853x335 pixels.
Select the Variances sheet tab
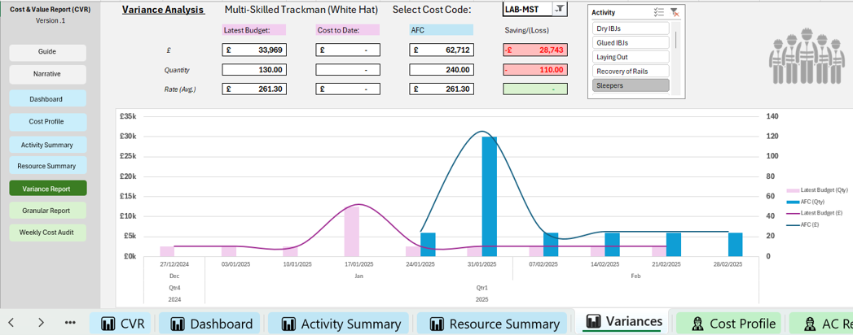[622, 322]
